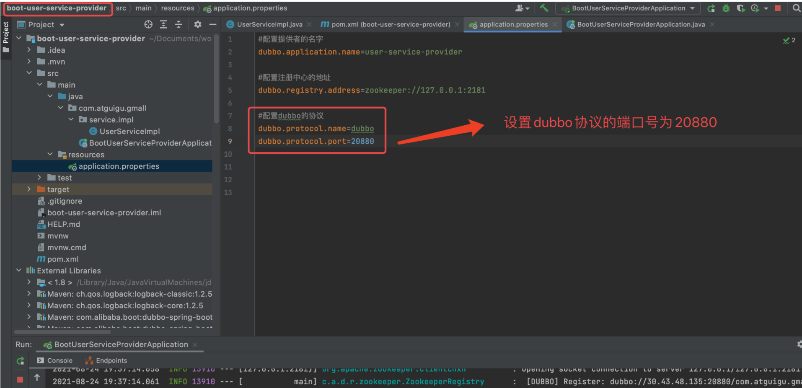Stop the running application in top toolbar
The height and width of the screenshot is (388, 802).
(x=778, y=8)
